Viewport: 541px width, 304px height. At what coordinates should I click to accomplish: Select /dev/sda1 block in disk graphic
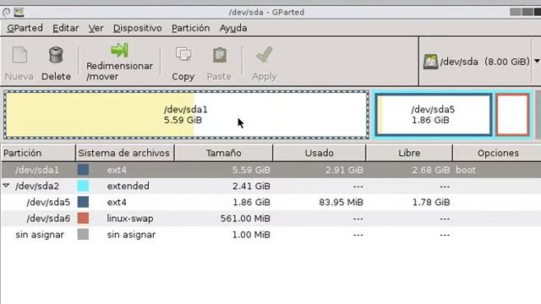(x=186, y=115)
